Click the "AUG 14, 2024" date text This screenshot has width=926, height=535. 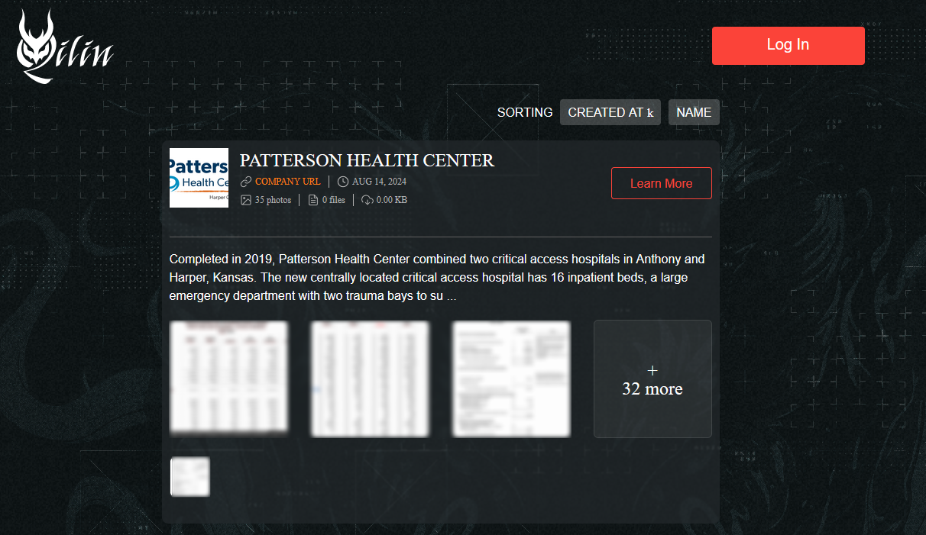(x=378, y=181)
